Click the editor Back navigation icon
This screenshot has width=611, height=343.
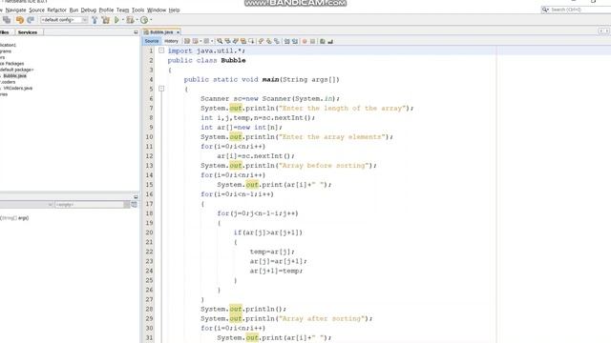click(x=195, y=41)
